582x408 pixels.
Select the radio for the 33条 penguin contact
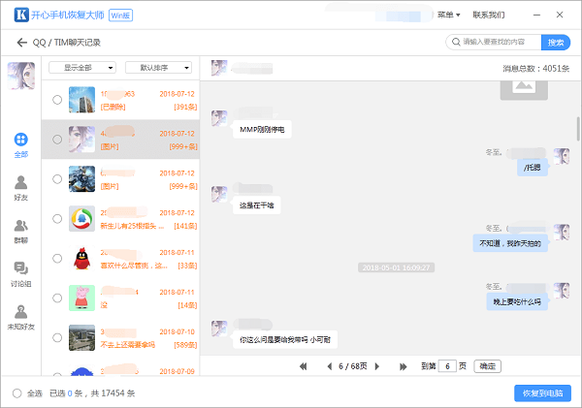pyautogui.click(x=57, y=259)
